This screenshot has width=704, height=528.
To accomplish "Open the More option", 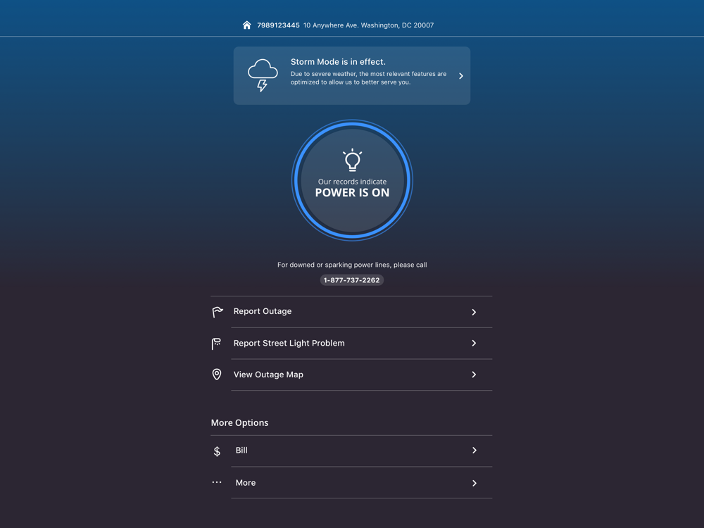I will coord(351,483).
